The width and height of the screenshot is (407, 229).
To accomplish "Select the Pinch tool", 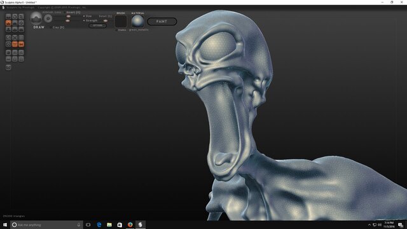I will pyautogui.click(x=15, y=29).
